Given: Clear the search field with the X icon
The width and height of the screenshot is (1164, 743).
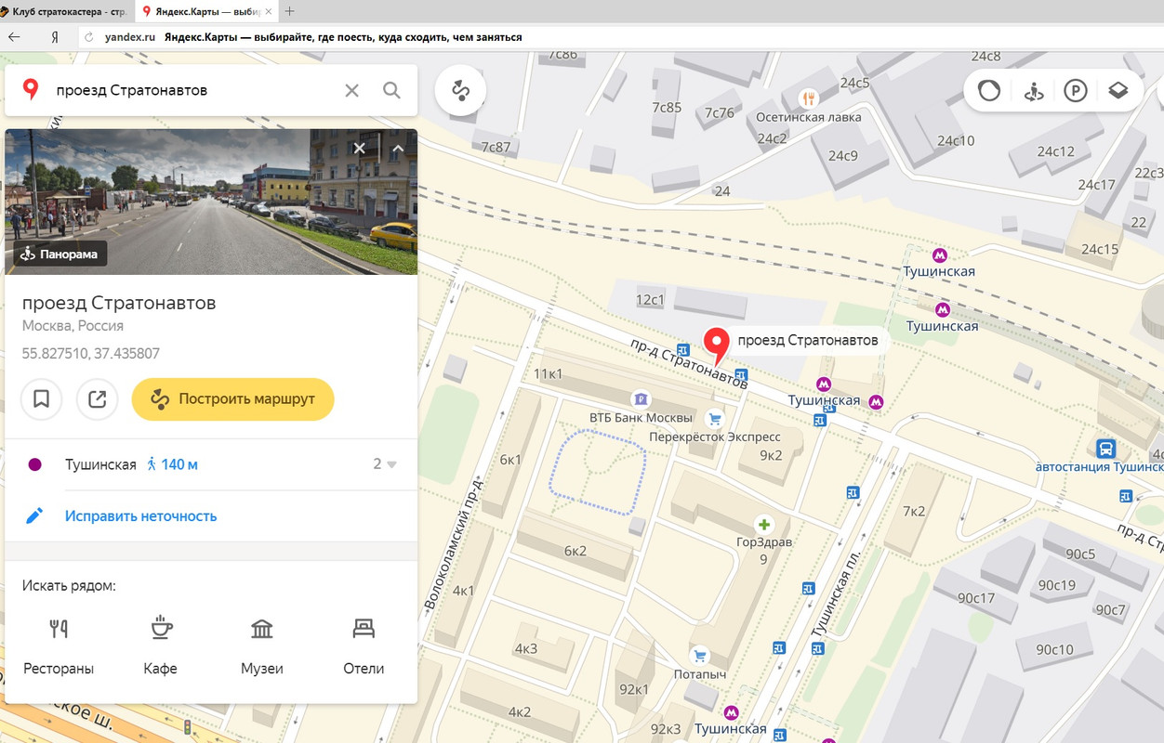Looking at the screenshot, I should pyautogui.click(x=351, y=90).
